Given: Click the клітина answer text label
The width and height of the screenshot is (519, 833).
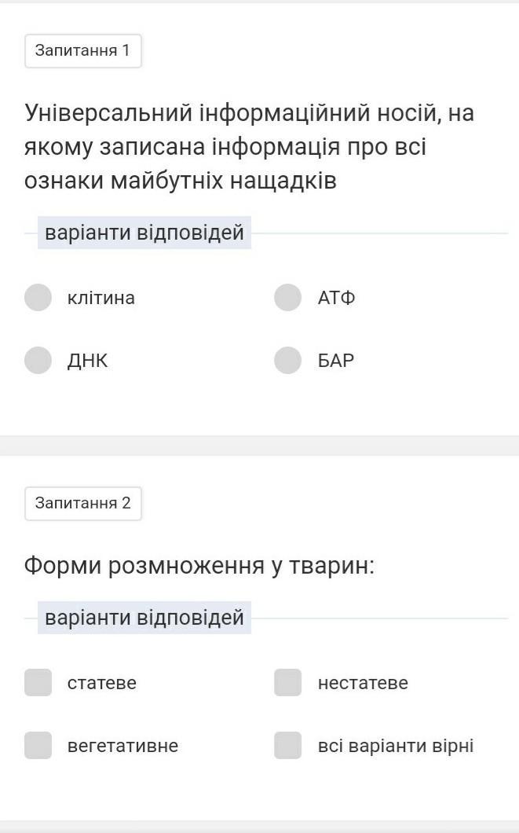Looking at the screenshot, I should click(x=101, y=298).
